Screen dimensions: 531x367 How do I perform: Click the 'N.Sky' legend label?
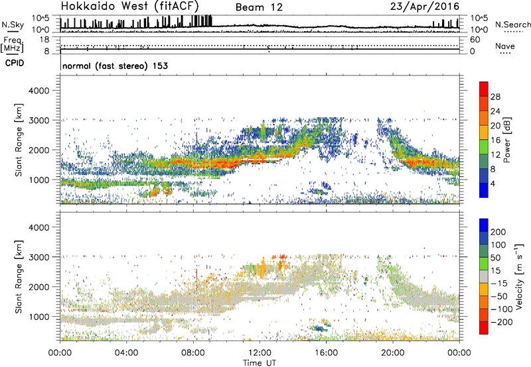point(13,25)
